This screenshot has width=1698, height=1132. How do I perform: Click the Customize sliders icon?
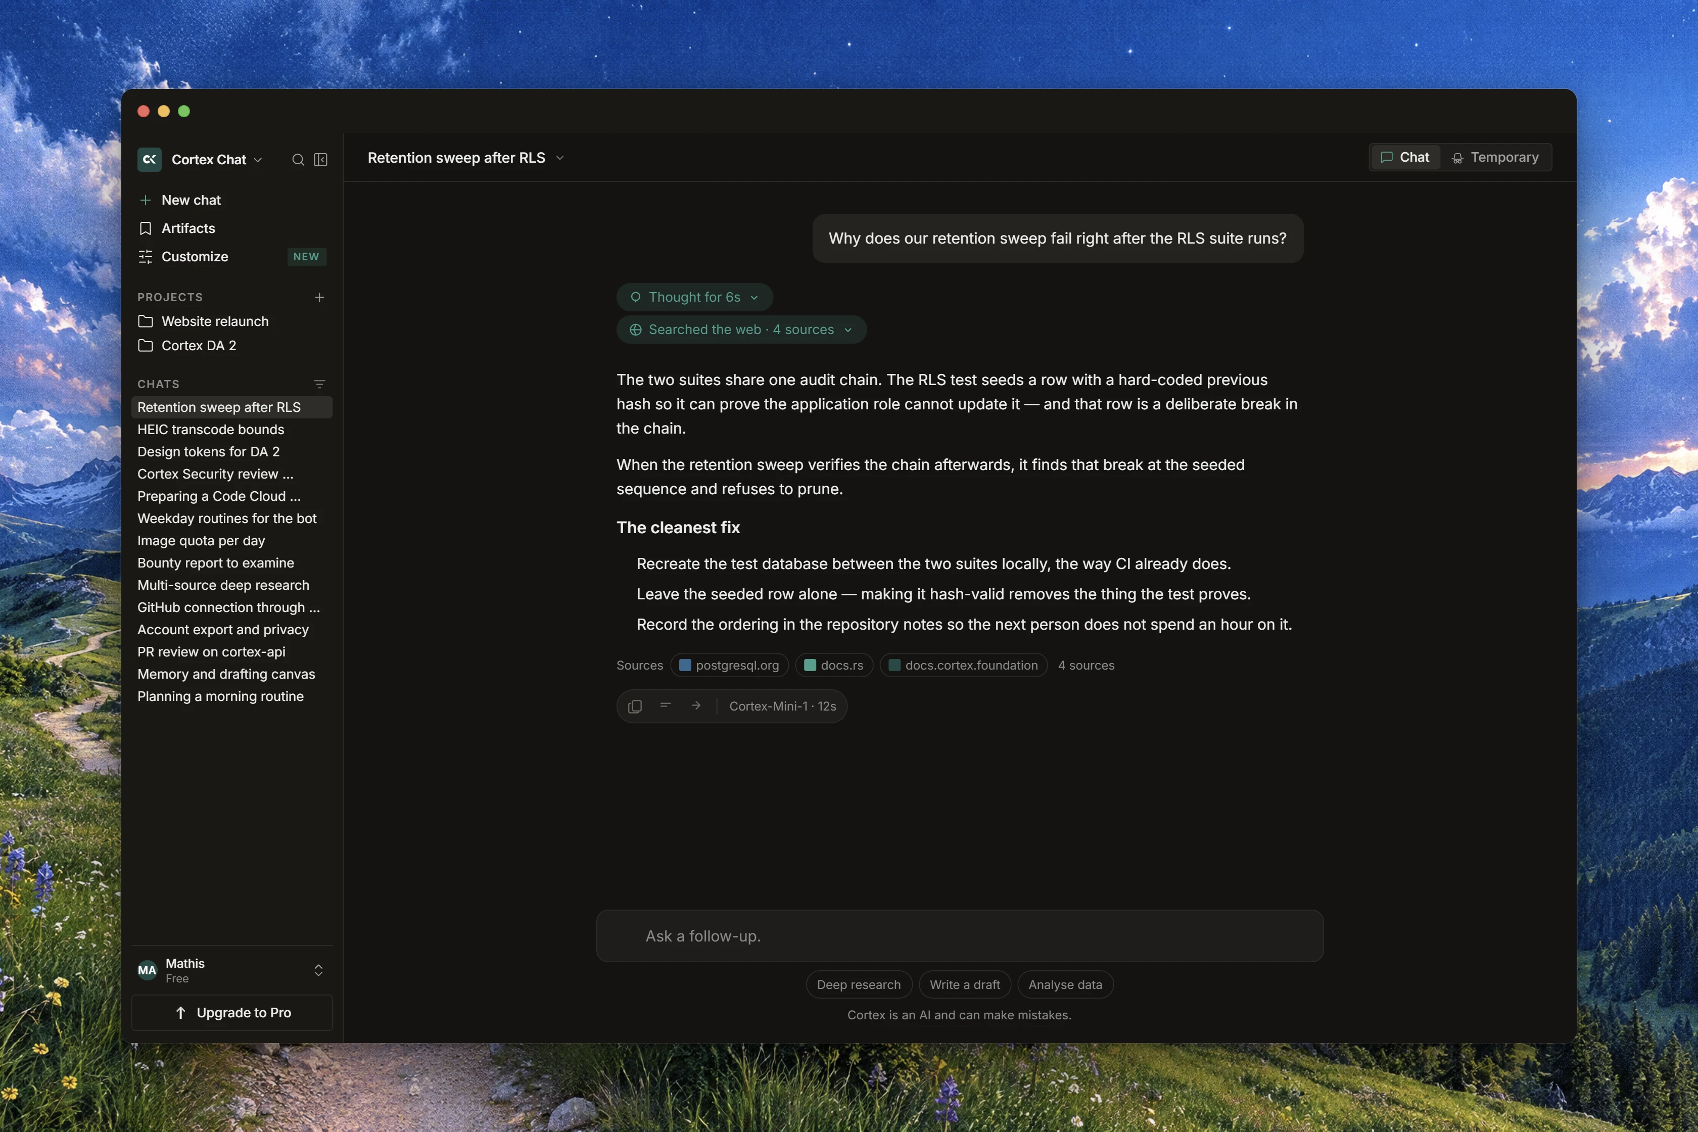click(145, 256)
